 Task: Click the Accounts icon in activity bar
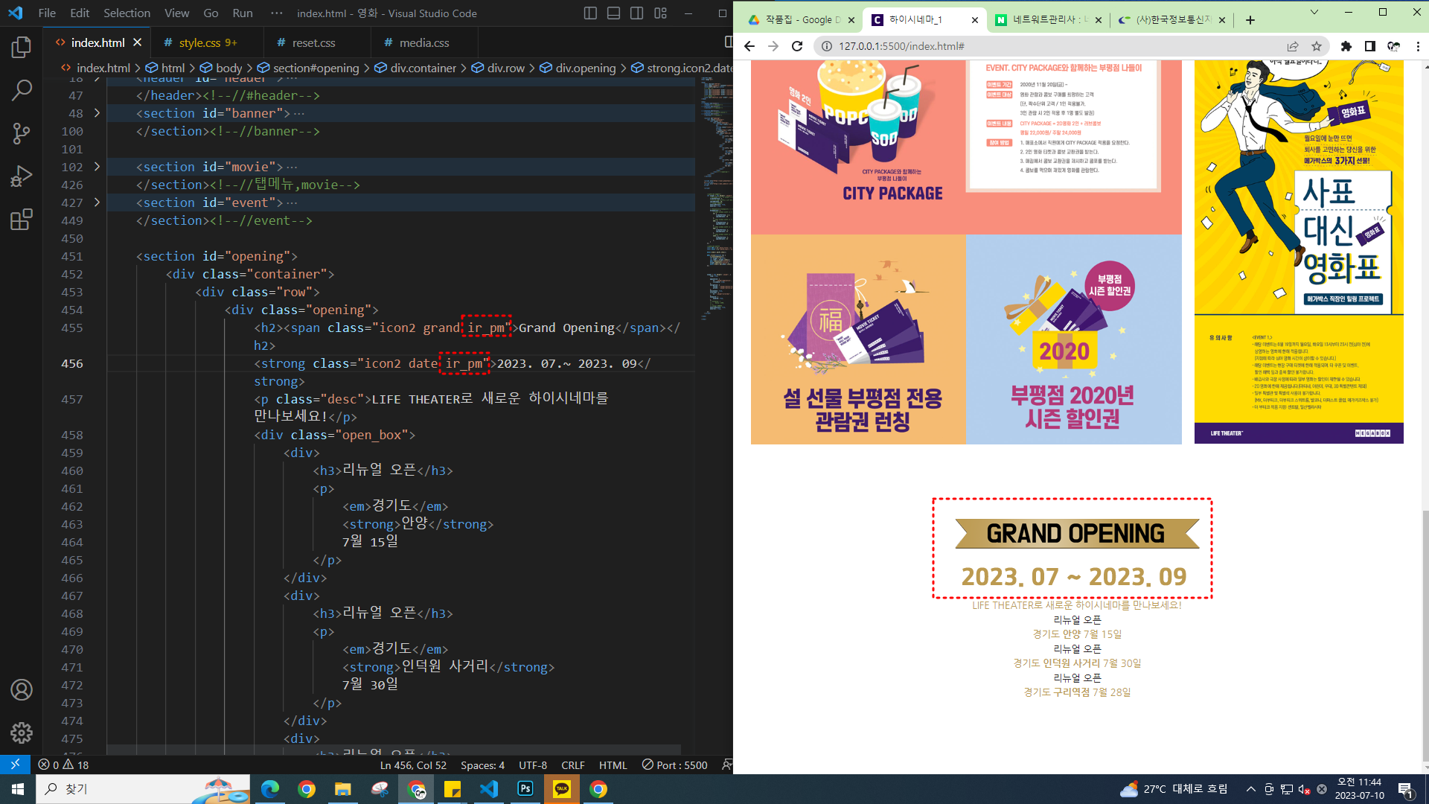click(21, 690)
